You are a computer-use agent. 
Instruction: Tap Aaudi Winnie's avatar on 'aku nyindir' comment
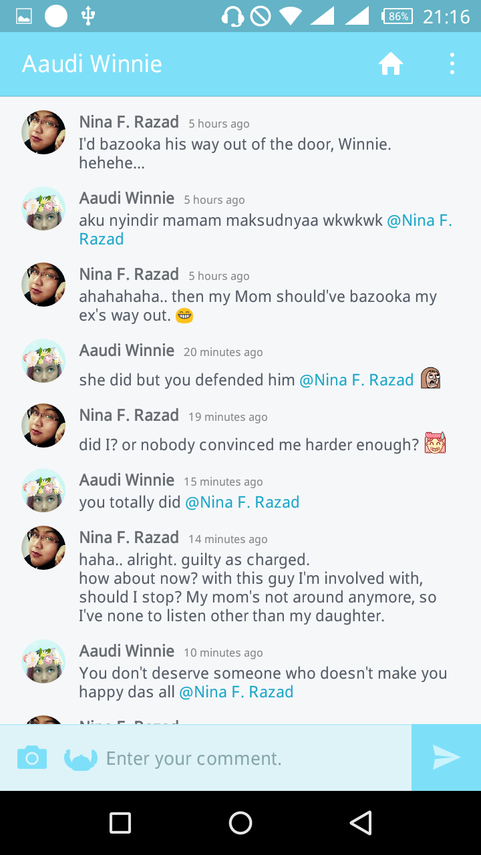43,208
